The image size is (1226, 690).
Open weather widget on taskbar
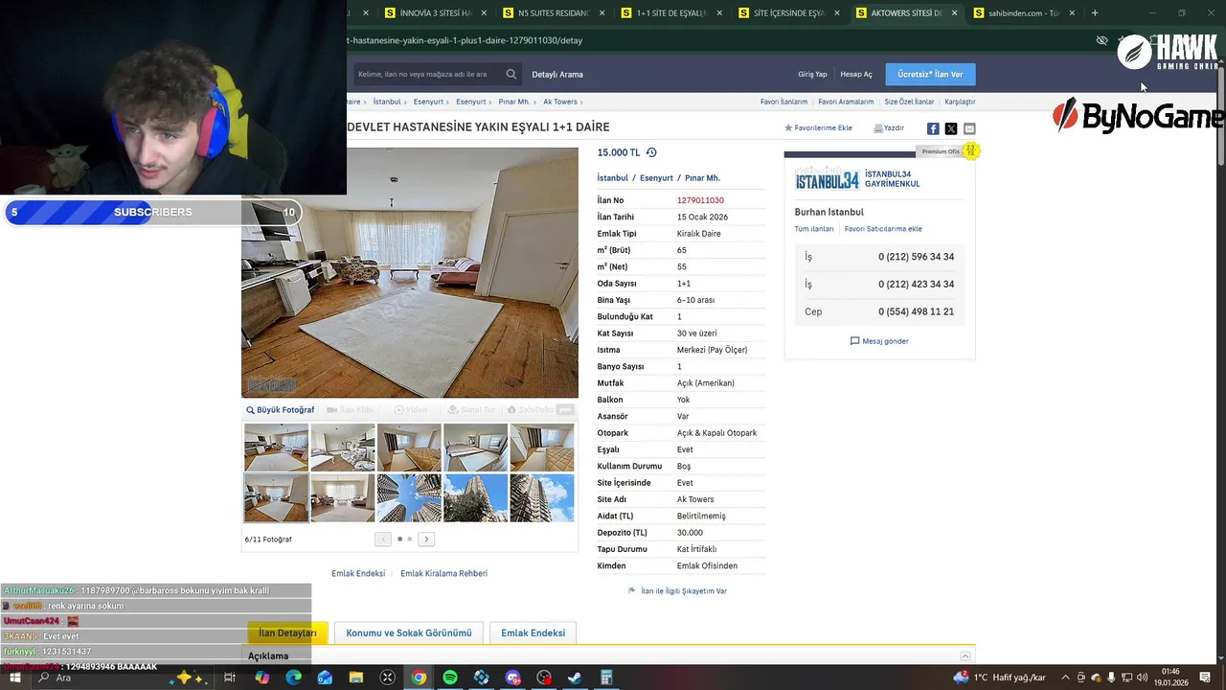click(x=1001, y=678)
